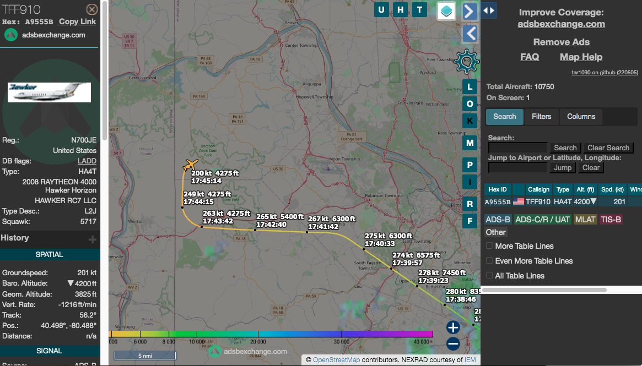The height and width of the screenshot is (366, 642).
Task: Click the aircraft marker on the map
Action: point(190,165)
